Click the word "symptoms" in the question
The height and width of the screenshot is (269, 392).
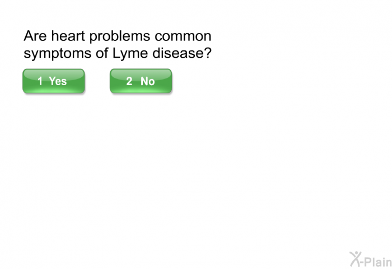pos(58,54)
